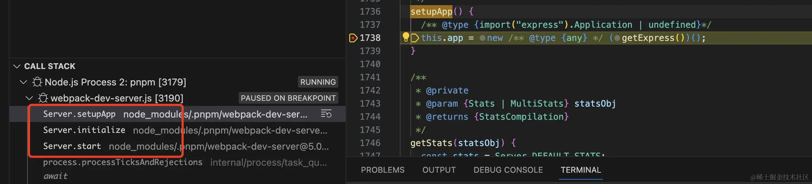The height and width of the screenshot is (184, 812).
Task: Select the Server.start stack frame
Action: (x=72, y=146)
